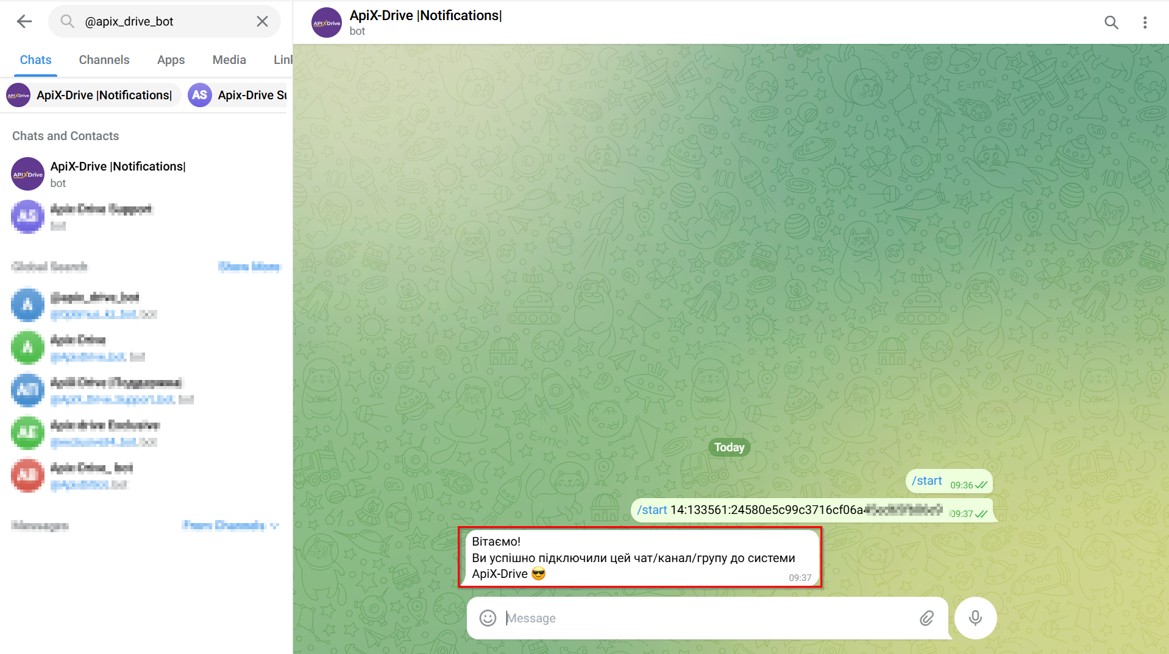
Task: Focus the Message input field
Action: (x=707, y=618)
